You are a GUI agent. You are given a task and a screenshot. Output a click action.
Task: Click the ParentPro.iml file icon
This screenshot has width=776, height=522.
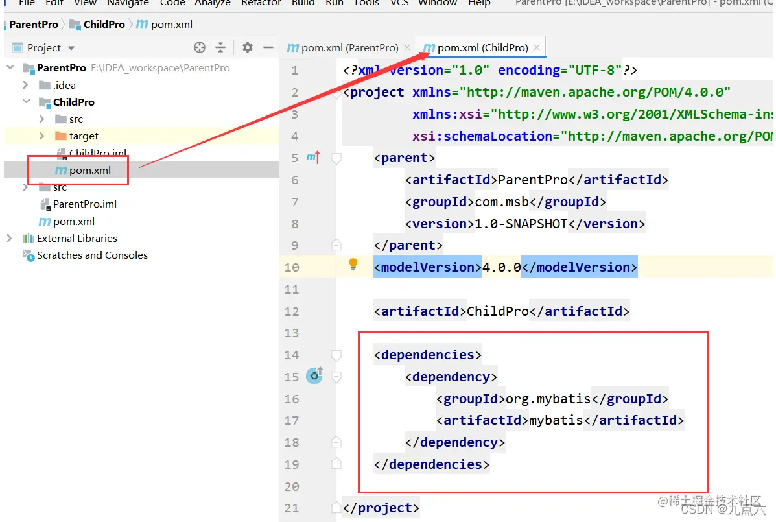point(45,204)
